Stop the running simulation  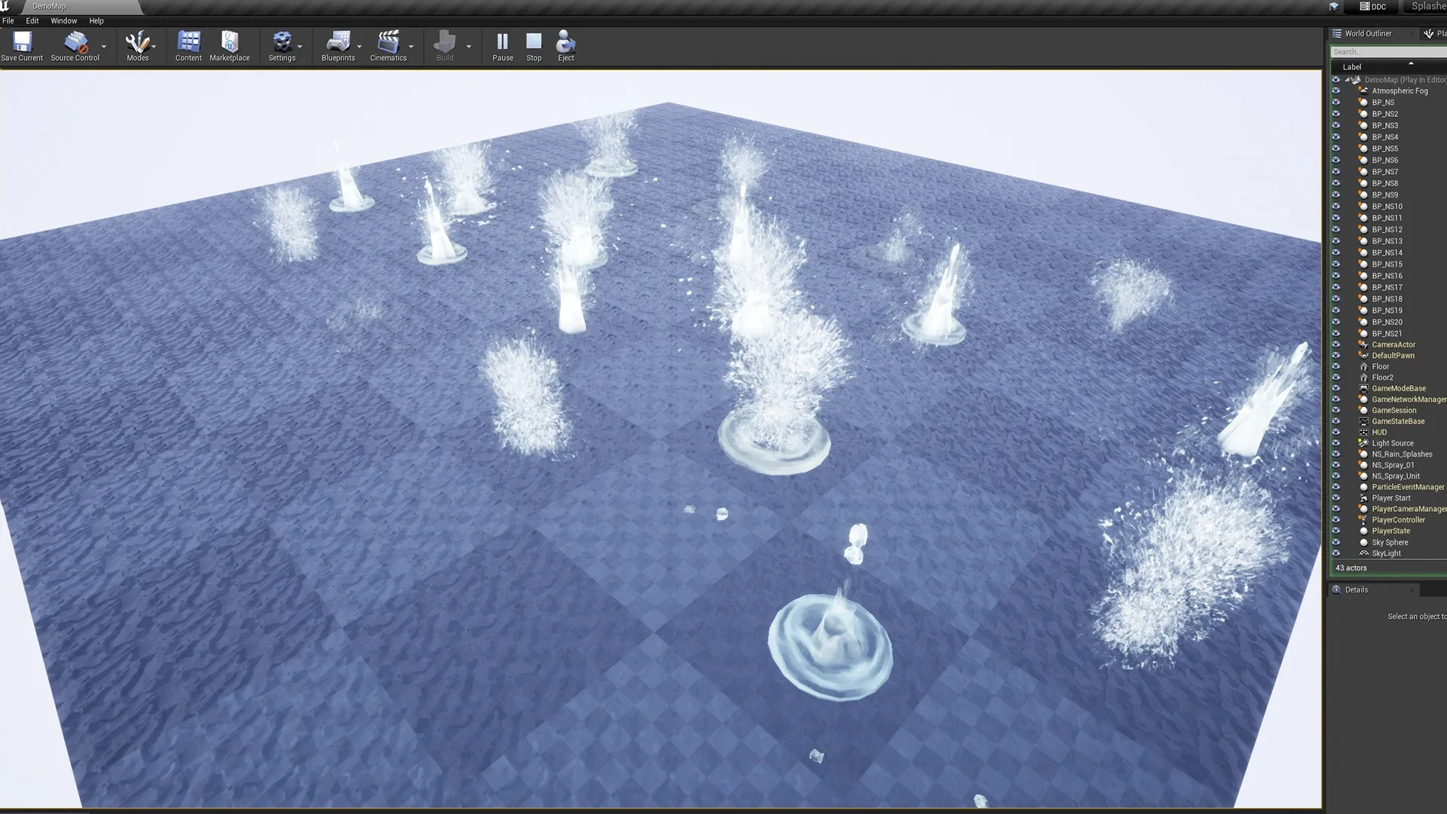[x=534, y=42]
